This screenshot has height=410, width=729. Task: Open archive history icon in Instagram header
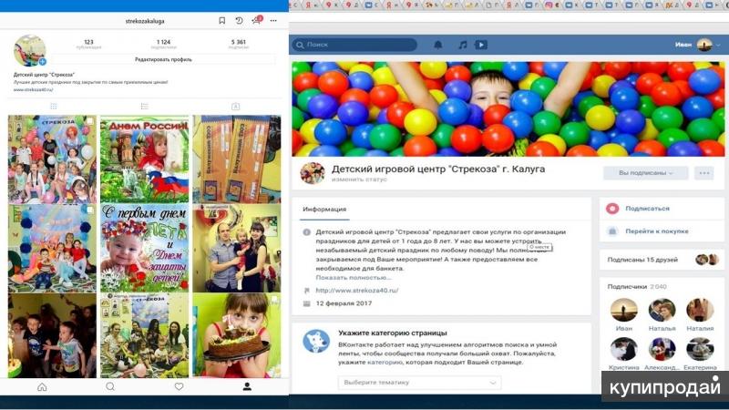pyautogui.click(x=239, y=20)
